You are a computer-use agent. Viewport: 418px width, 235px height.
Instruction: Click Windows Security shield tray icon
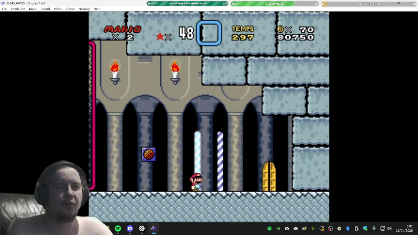(365, 228)
